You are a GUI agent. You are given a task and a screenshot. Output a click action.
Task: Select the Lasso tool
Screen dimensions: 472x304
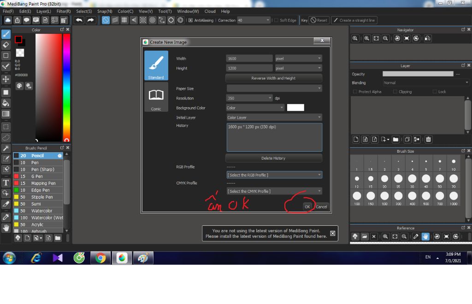tap(6, 138)
